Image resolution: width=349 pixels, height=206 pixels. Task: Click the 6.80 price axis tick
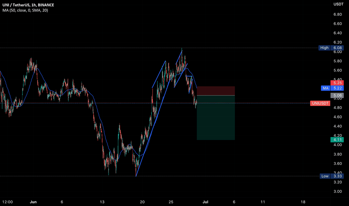click(338, 15)
